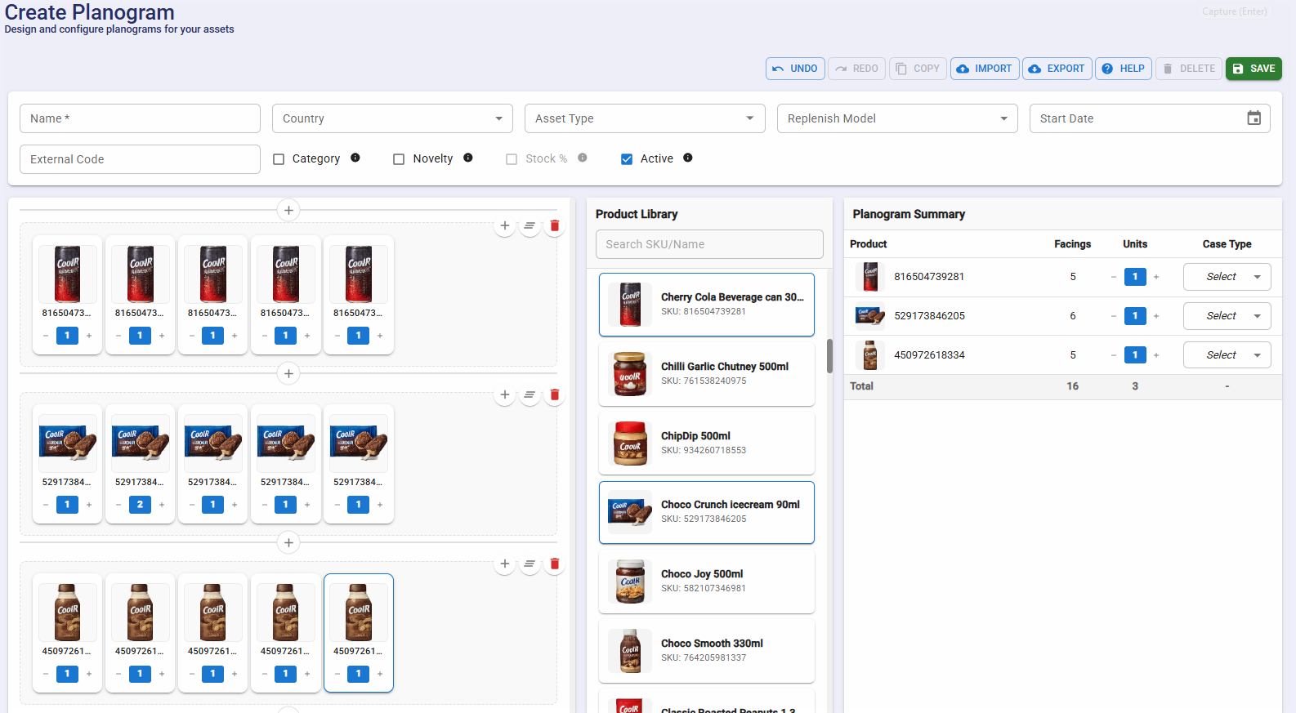Click the Export toolbar button
1296x713 pixels.
click(1057, 69)
